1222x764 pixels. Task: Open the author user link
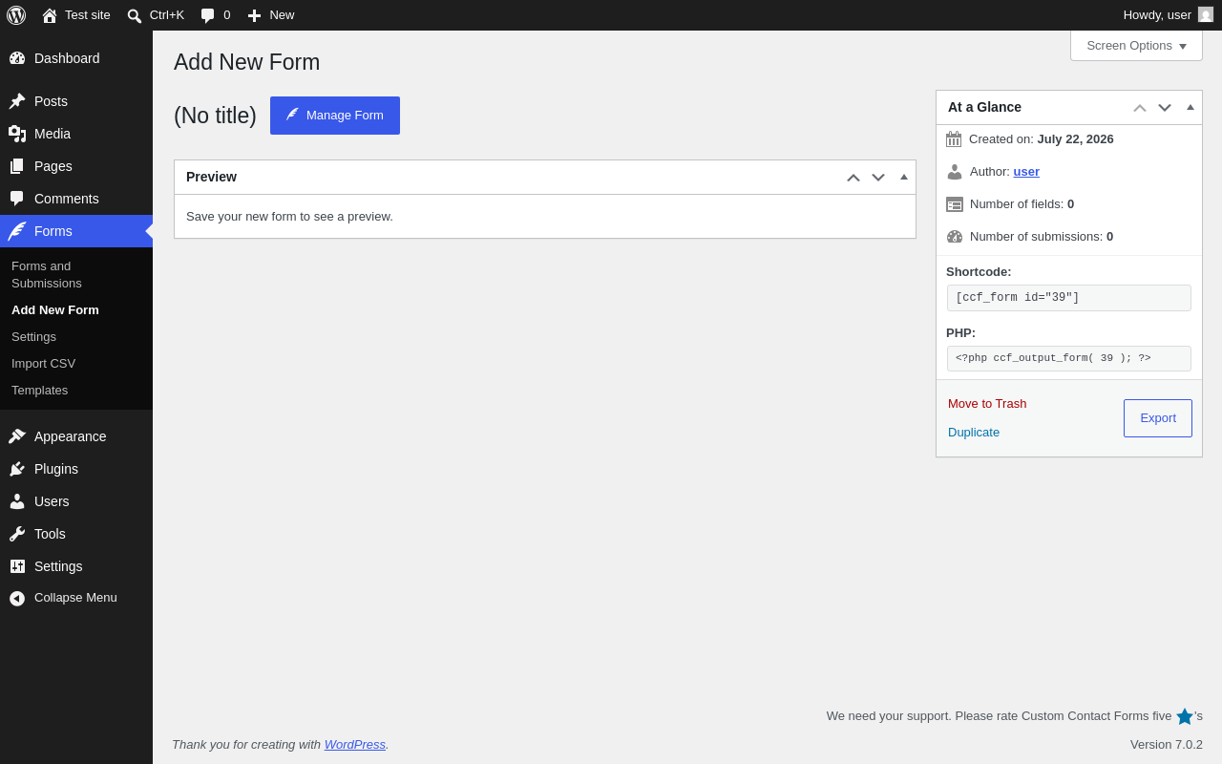tap(1026, 172)
